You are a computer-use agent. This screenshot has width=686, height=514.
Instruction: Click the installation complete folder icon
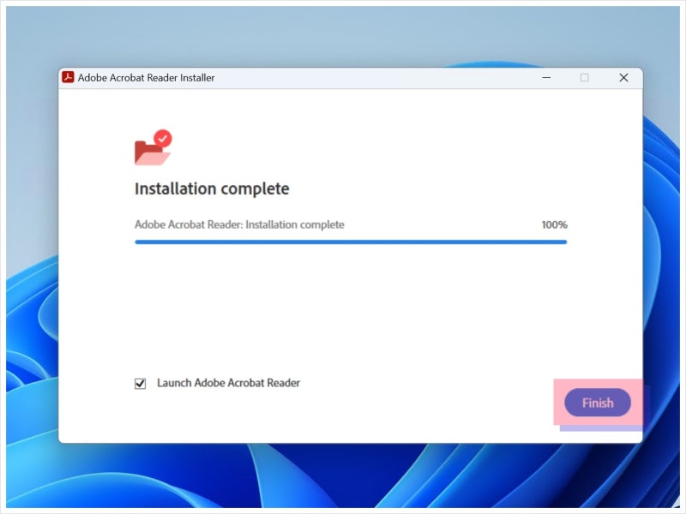click(x=153, y=147)
